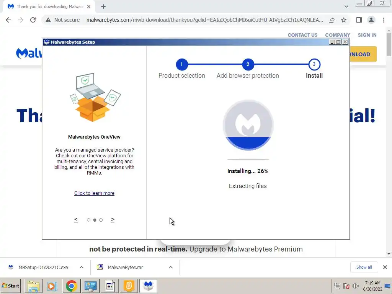Switch to Malwarebytes installer in taskbar

point(148,286)
